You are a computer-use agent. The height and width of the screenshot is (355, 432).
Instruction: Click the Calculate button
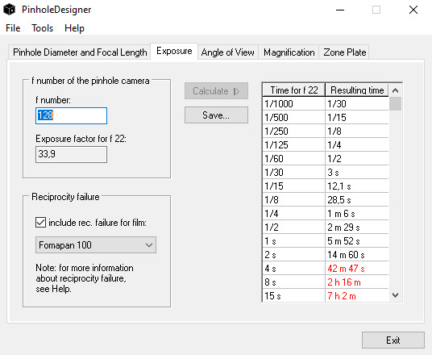click(216, 90)
